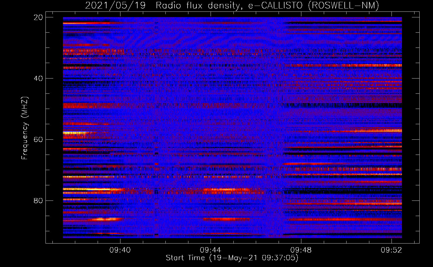Click the 09:52 time tick label
The image size is (433, 267).
point(392,250)
